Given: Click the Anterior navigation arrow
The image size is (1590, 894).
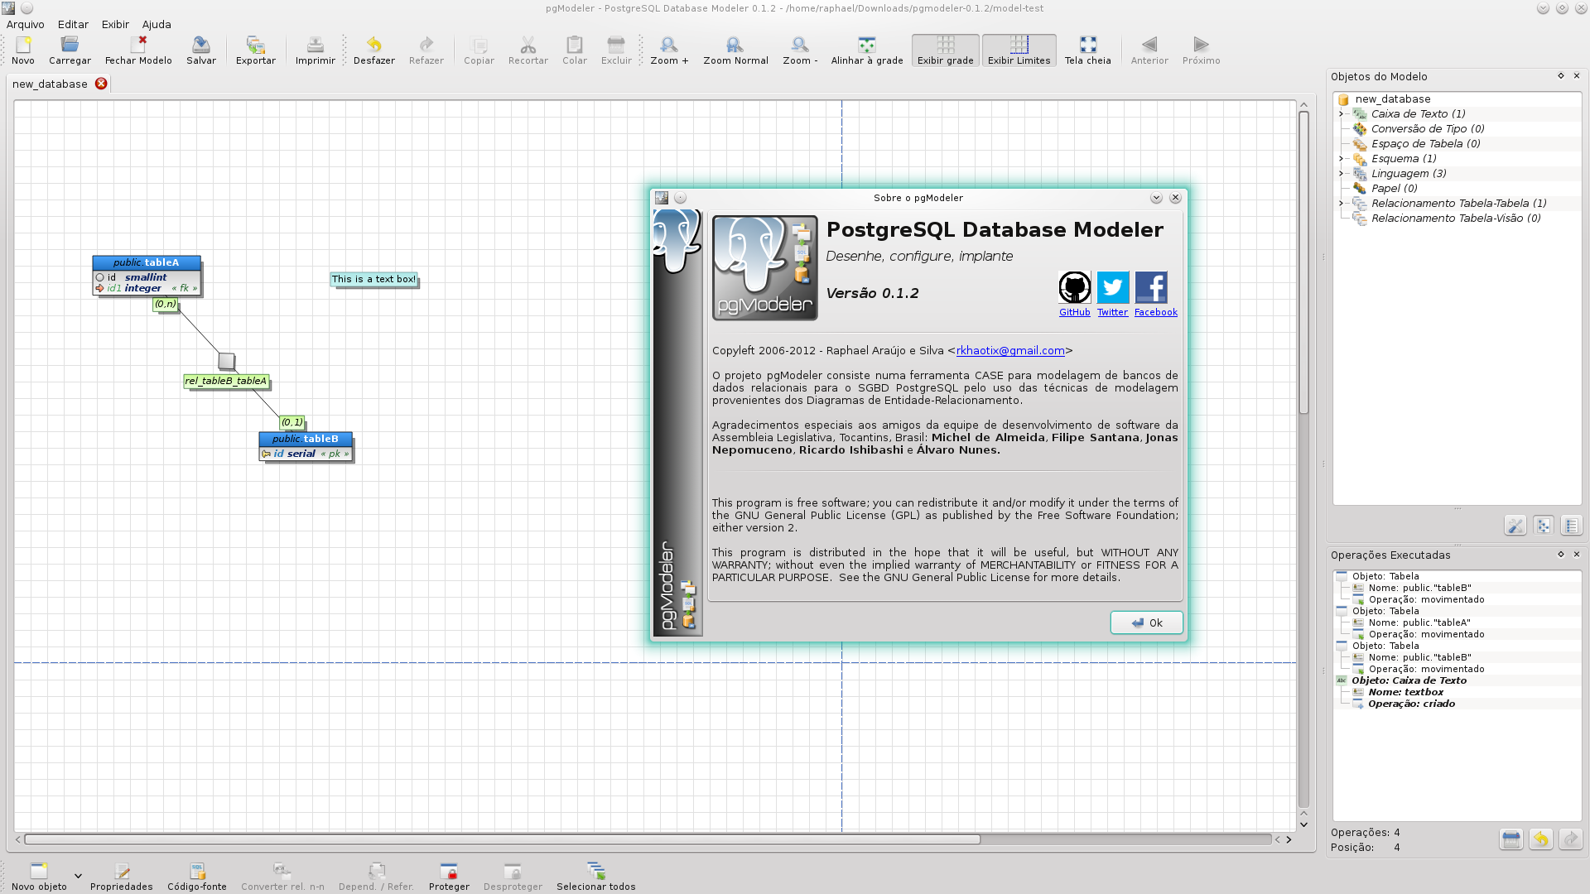Looking at the screenshot, I should coord(1149,45).
